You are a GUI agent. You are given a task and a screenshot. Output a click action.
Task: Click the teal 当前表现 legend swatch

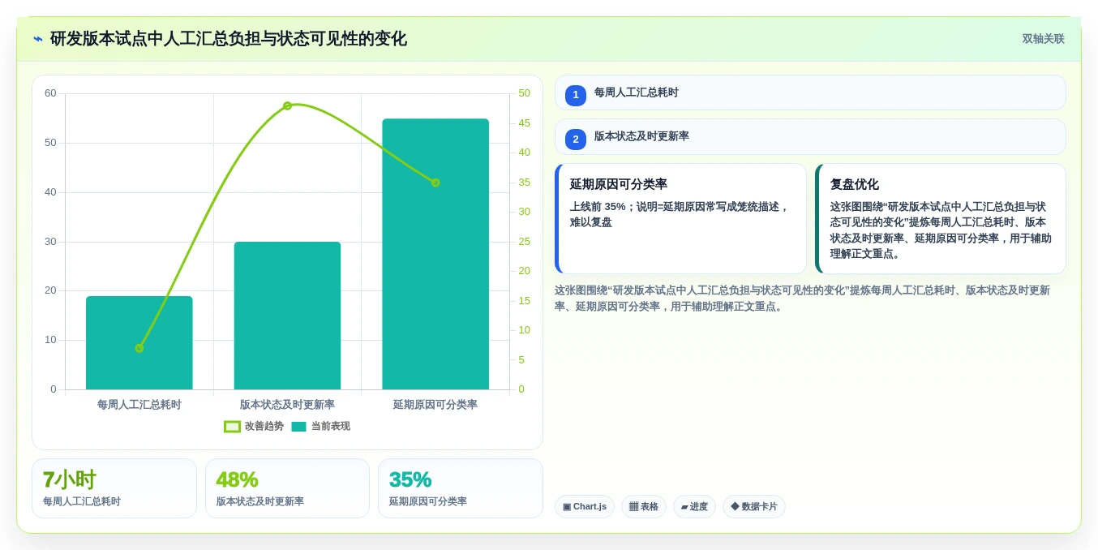click(x=298, y=427)
